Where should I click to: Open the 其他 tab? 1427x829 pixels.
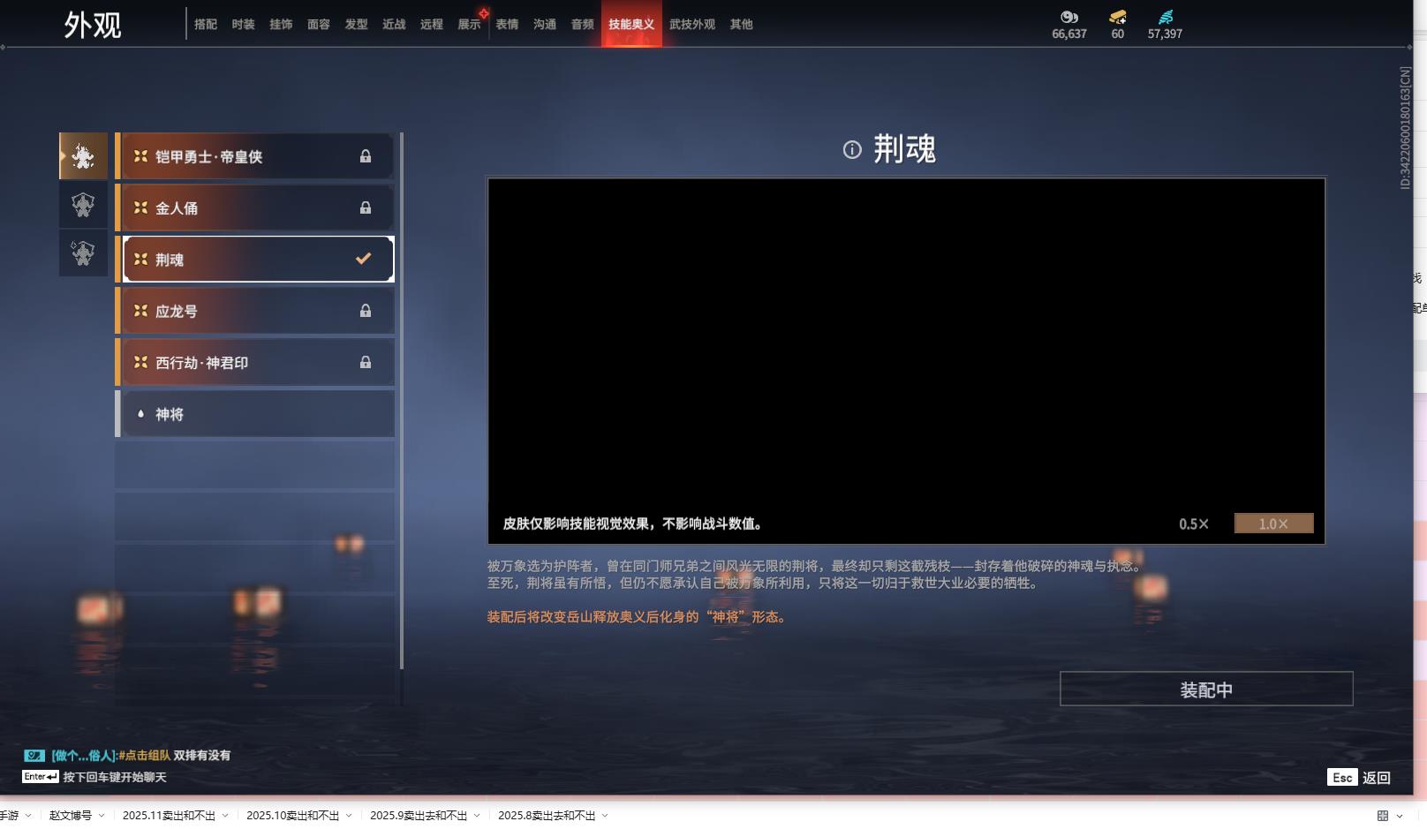741,25
